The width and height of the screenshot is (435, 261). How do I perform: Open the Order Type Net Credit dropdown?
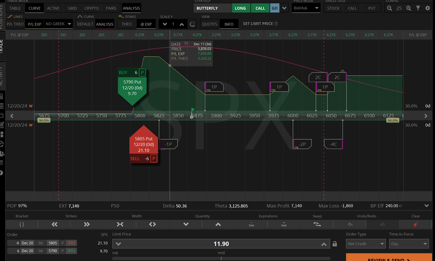pyautogui.click(x=366, y=244)
